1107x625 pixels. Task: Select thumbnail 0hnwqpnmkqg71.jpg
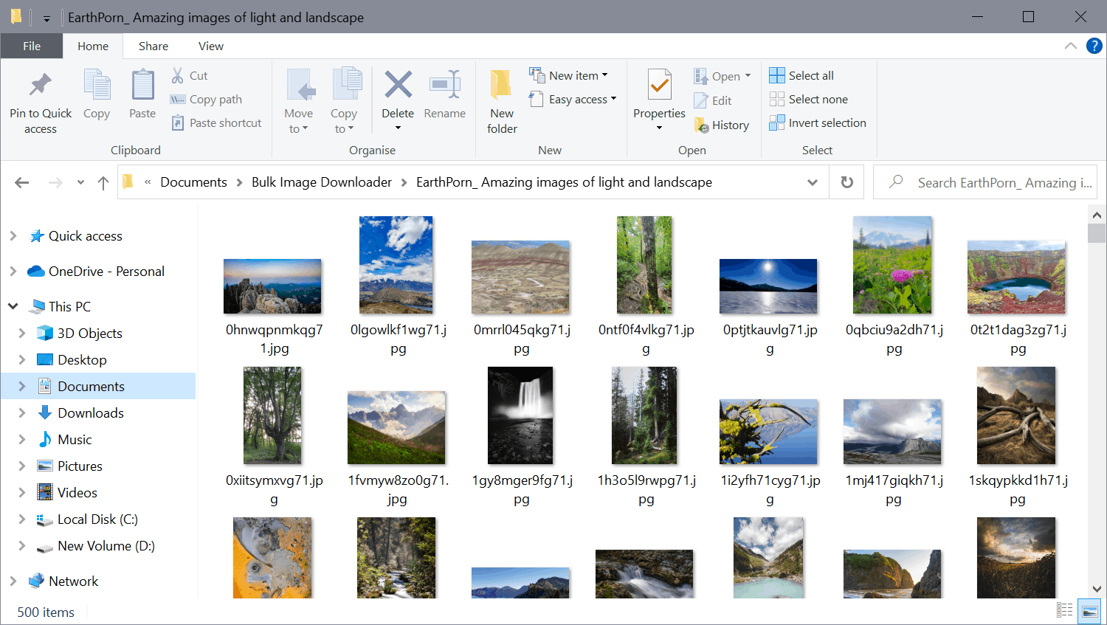tap(272, 286)
